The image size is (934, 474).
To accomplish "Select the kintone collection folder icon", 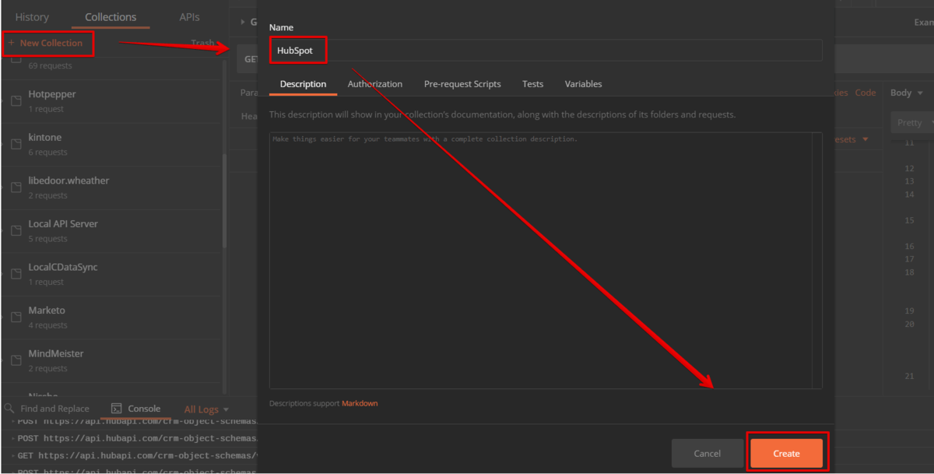I will pos(16,144).
